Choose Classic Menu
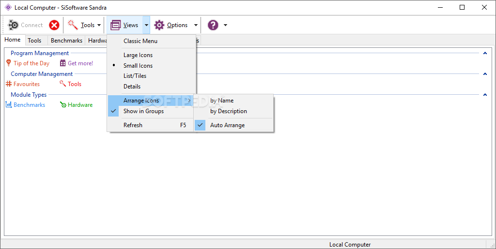 [x=151, y=41]
